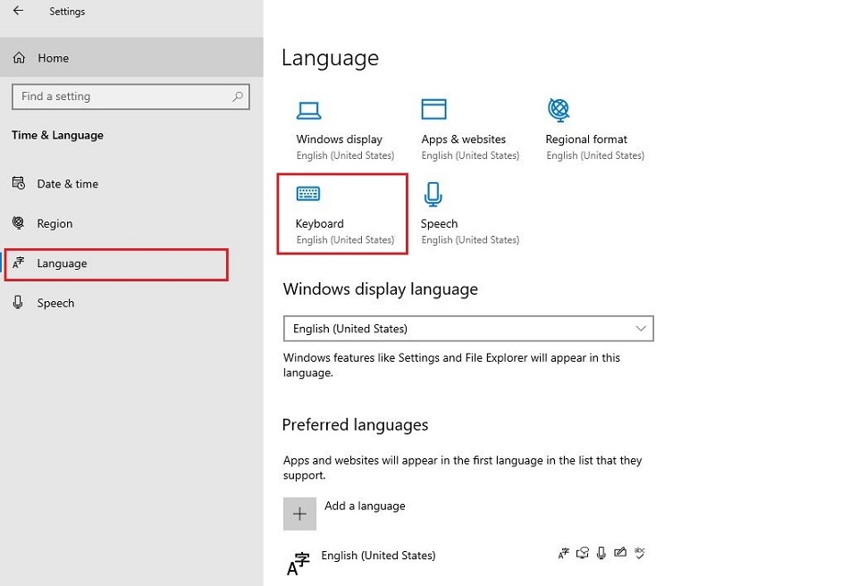Expand the Windows display language dropdown
Viewport: 858px width, 586px height.
click(467, 329)
